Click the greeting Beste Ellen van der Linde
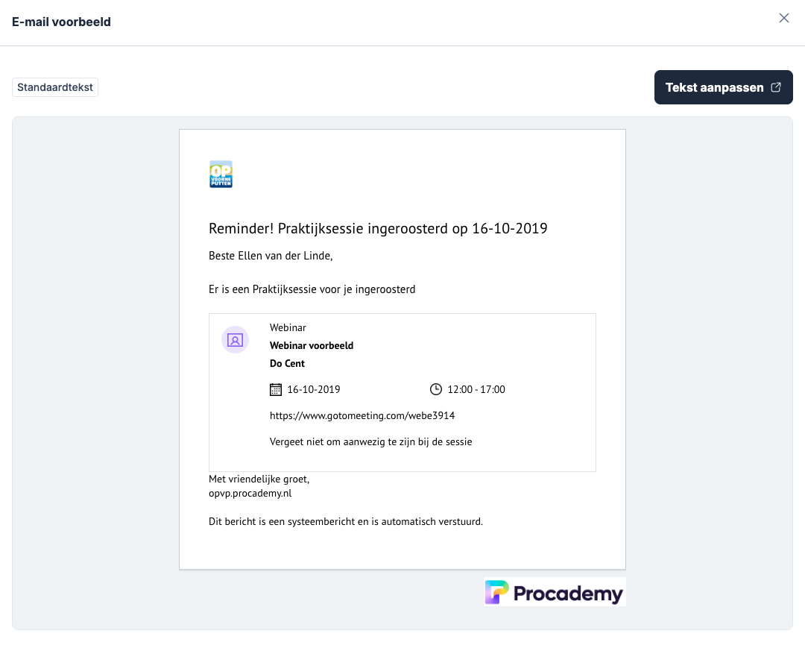This screenshot has width=805, height=645. click(x=270, y=256)
